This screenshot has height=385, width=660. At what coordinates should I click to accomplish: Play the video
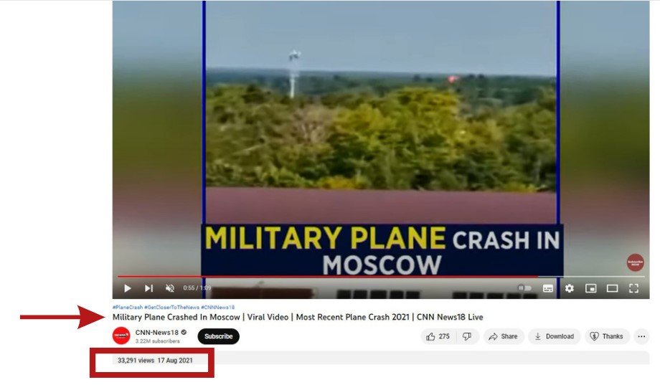pos(128,288)
